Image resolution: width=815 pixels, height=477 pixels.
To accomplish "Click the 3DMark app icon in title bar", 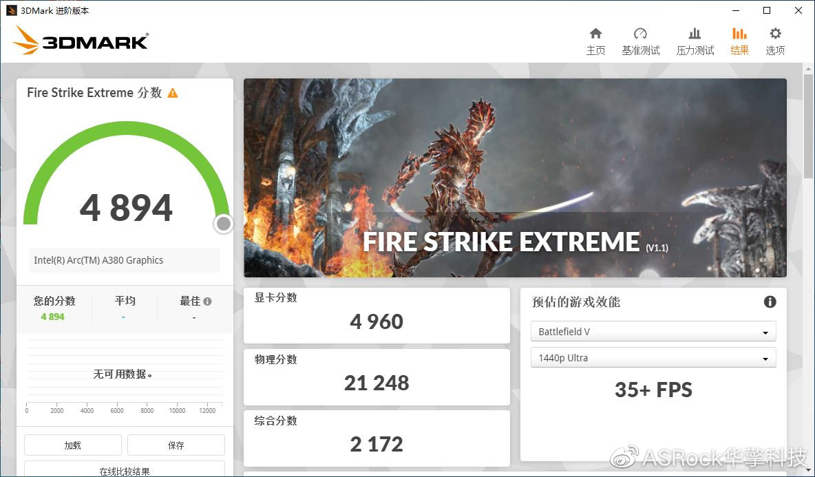I will pyautogui.click(x=10, y=10).
